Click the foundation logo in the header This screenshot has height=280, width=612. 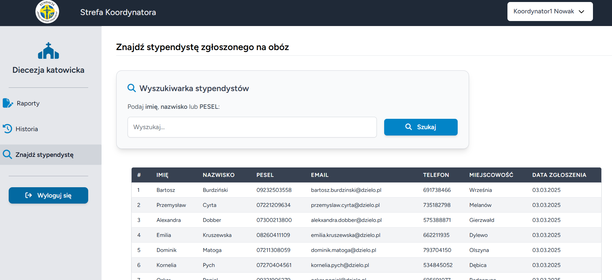47,12
